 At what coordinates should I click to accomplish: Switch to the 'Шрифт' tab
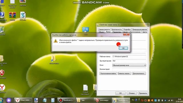click(126, 32)
